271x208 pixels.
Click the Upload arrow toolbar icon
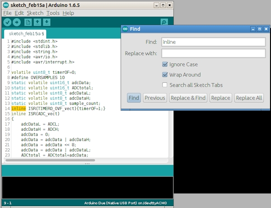(17, 22)
